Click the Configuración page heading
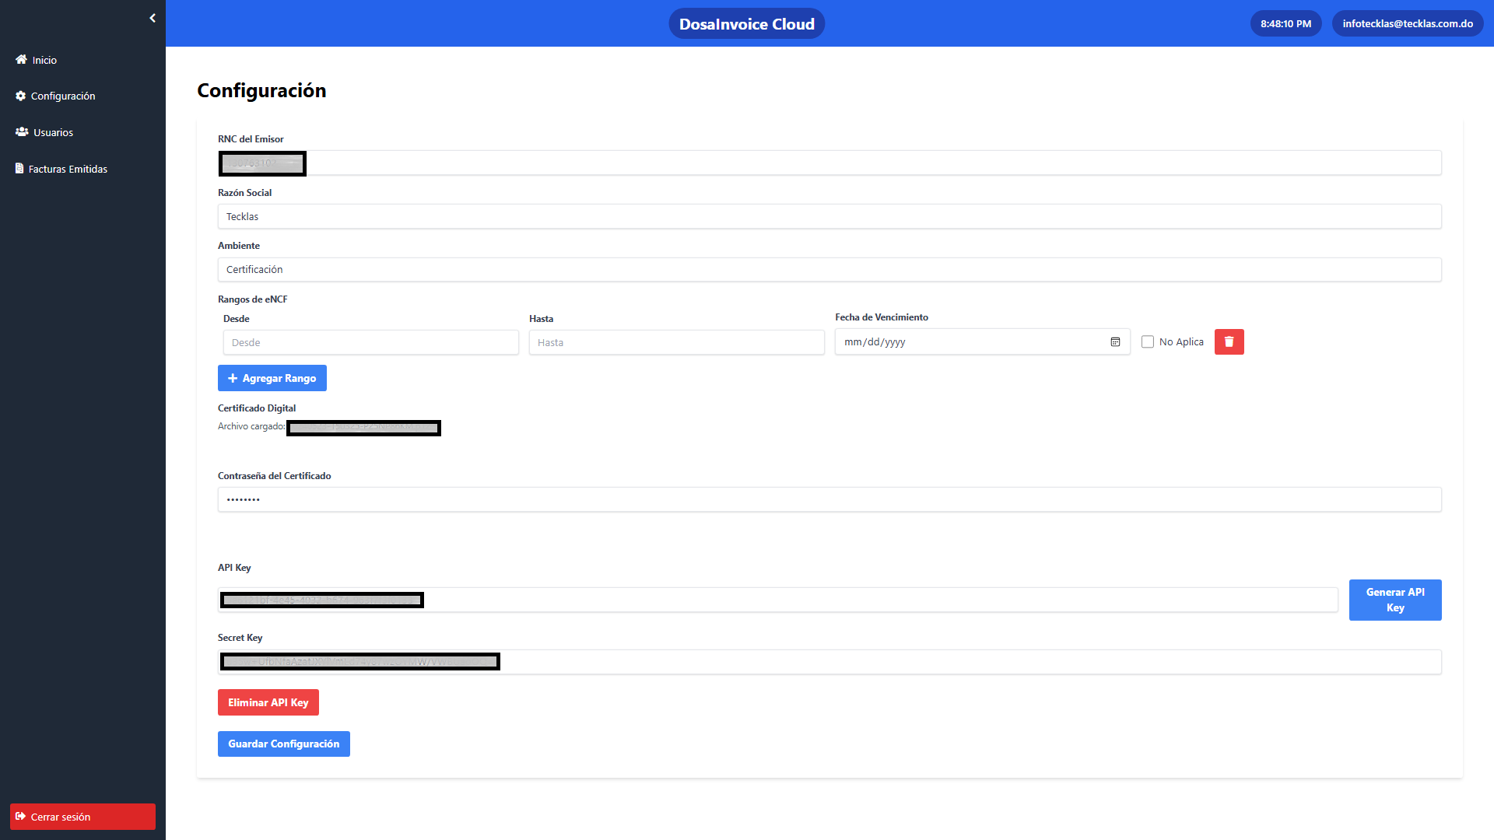Viewport: 1494px width, 840px height. pos(261,90)
